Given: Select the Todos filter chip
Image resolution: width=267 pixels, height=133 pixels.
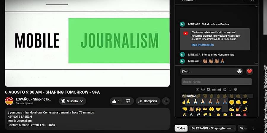Looking at the screenshot, I should [181, 129].
